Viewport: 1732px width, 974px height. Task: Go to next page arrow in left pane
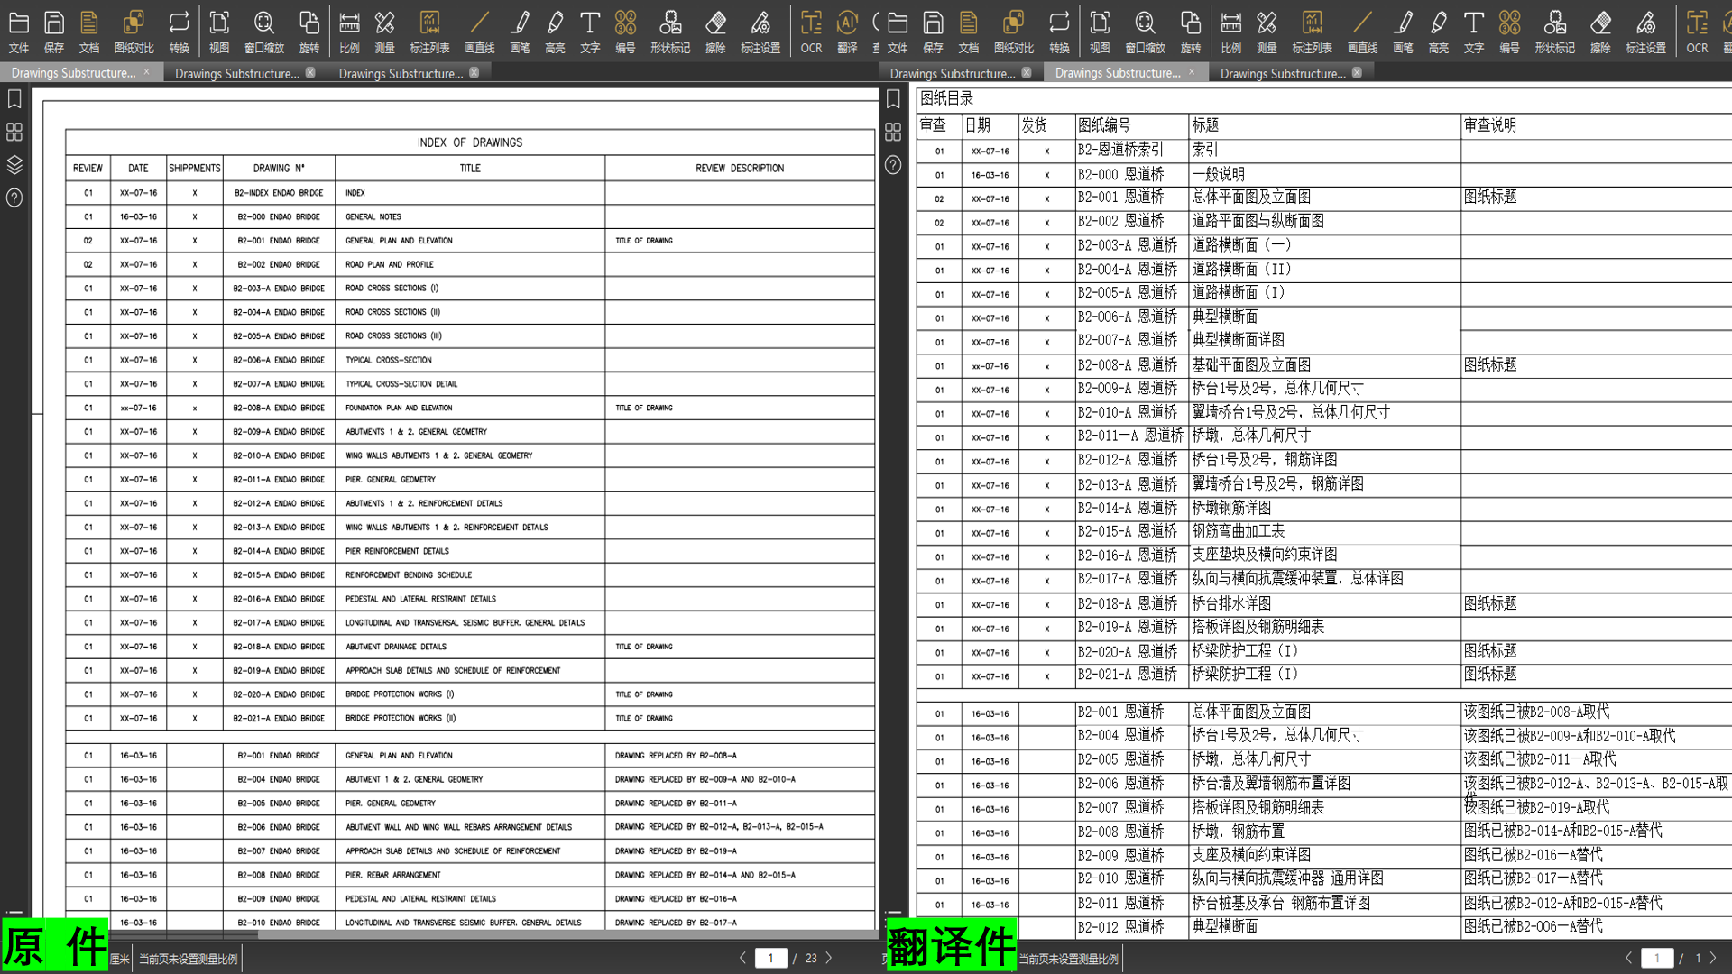(x=829, y=958)
